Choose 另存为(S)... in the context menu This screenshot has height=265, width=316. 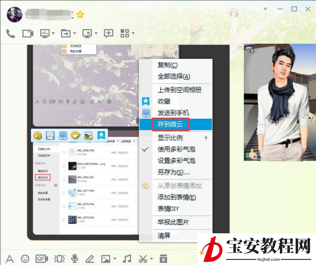174,172
